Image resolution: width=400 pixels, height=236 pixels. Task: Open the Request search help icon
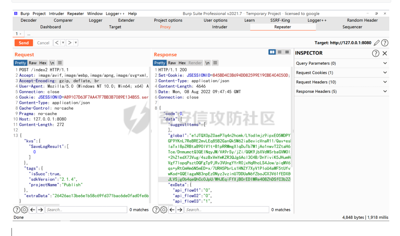(x=16, y=210)
